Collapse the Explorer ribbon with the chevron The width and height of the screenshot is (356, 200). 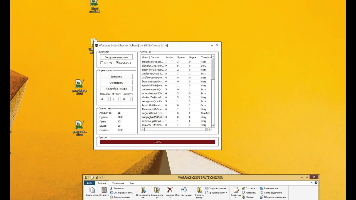coord(312,183)
